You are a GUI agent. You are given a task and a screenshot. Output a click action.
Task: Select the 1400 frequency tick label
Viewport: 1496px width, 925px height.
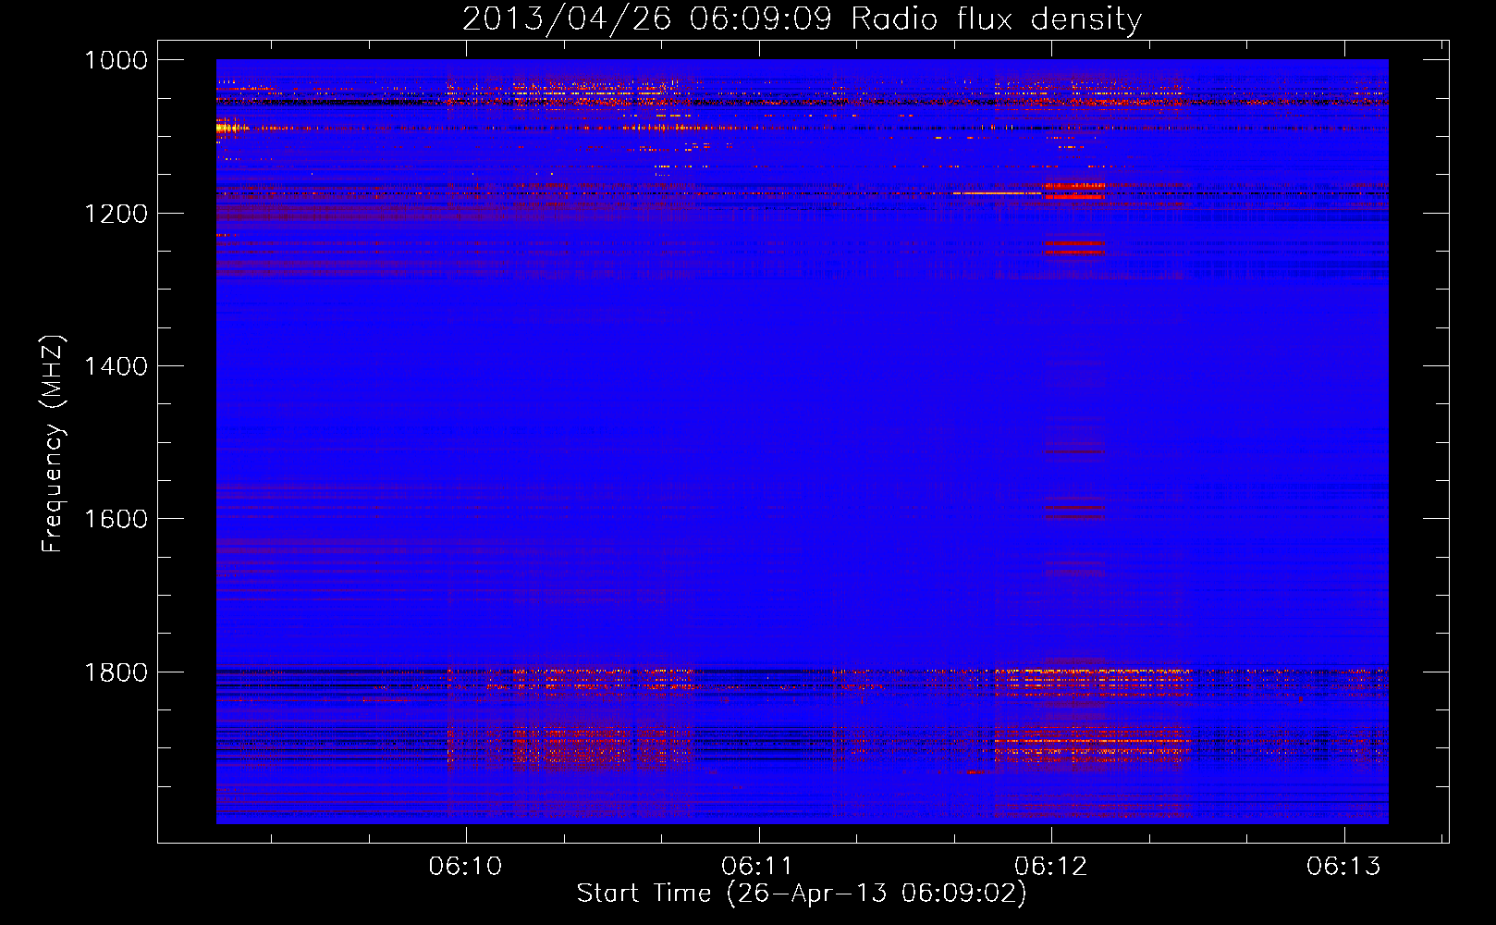coord(116,366)
